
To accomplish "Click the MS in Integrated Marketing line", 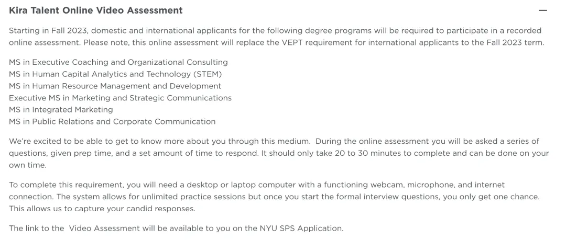I will [61, 110].
